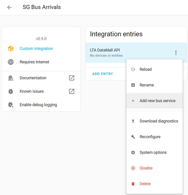Screen dimensions: 188x195
Task: Click the download arrow icon
Action: pyautogui.click(x=133, y=121)
